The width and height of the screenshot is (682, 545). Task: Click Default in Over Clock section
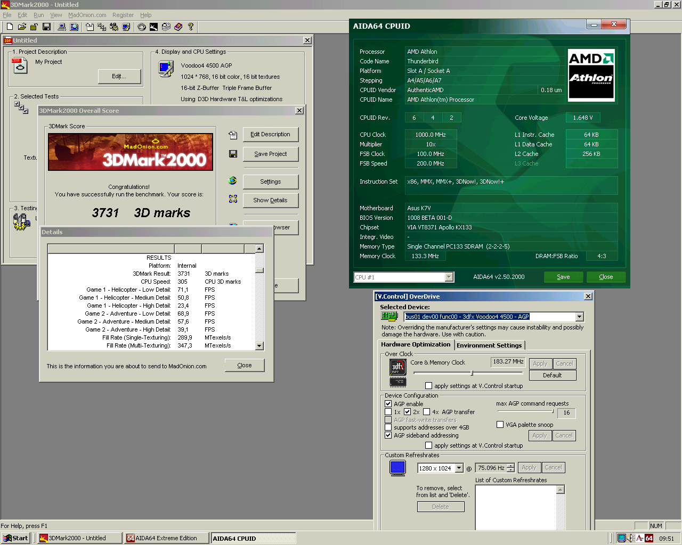[x=553, y=375]
